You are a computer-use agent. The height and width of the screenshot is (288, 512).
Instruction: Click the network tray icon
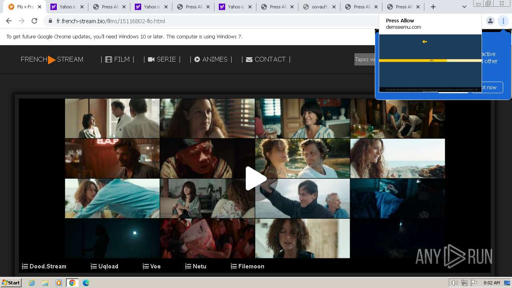(x=464, y=283)
